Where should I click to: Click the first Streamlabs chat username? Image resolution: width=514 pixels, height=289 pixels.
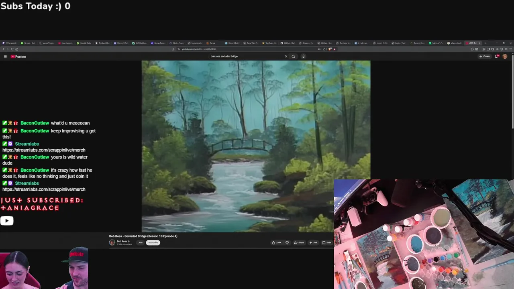pos(27,144)
